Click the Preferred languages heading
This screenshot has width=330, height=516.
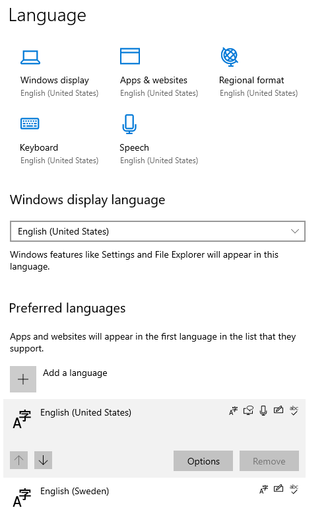coord(67,309)
